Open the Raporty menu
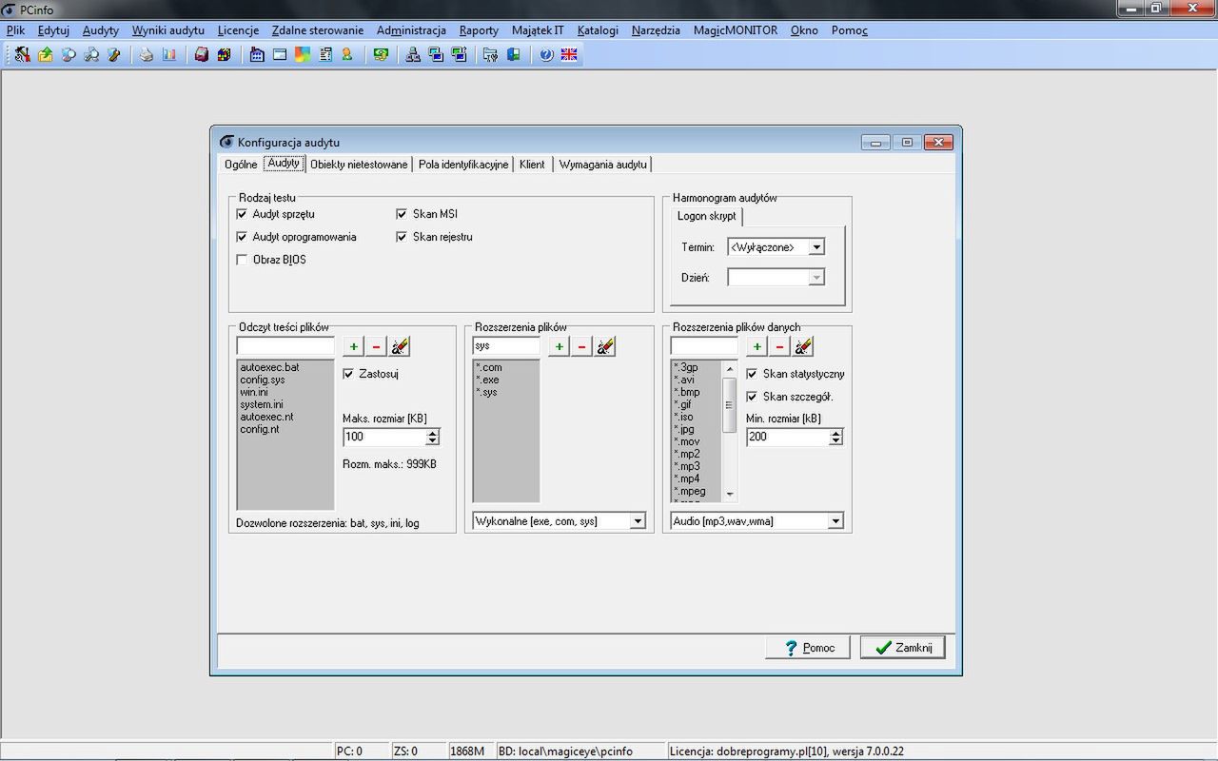 click(479, 29)
